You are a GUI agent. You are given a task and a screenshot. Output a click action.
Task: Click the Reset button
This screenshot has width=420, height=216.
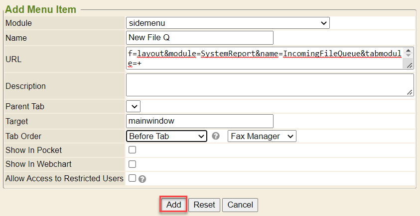click(x=204, y=205)
